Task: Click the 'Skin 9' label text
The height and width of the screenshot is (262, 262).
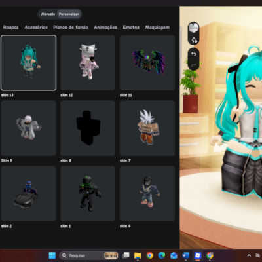Action: click(7, 160)
